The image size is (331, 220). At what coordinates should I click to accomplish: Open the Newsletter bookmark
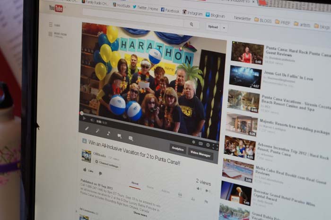pos(242,18)
